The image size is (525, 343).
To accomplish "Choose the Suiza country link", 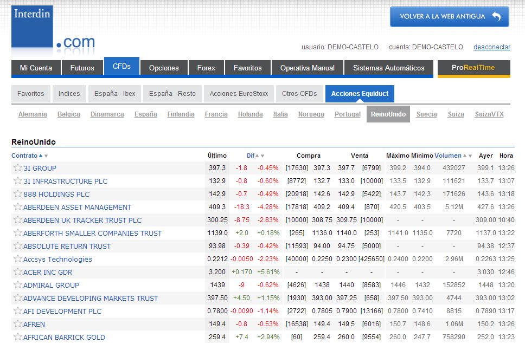I will [x=456, y=114].
